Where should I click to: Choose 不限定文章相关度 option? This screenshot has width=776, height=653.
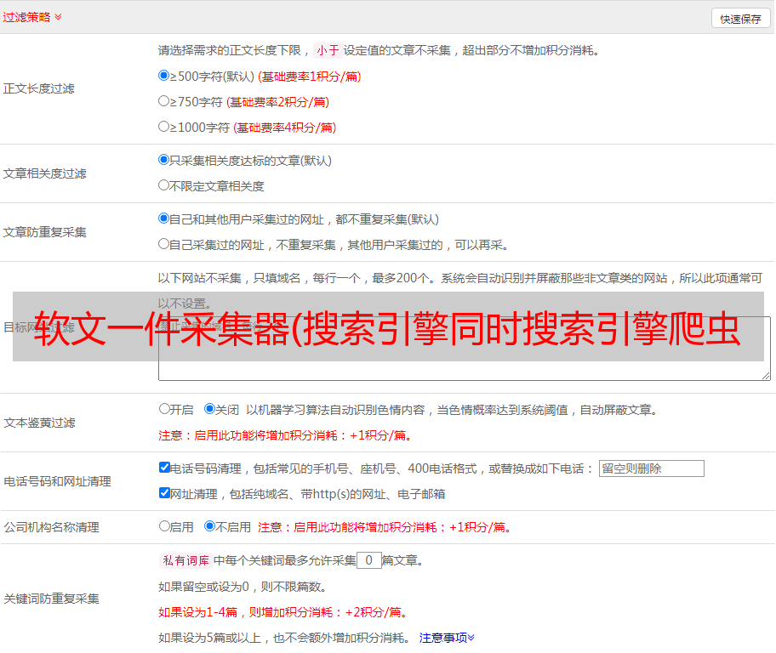[x=164, y=185]
